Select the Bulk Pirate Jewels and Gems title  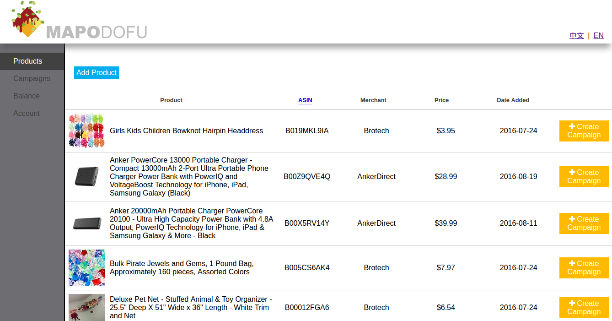pos(182,268)
